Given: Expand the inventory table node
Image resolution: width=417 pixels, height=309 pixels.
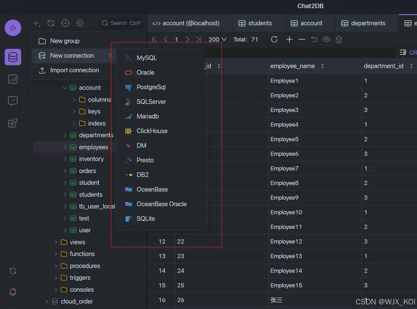Looking at the screenshot, I should [65, 159].
